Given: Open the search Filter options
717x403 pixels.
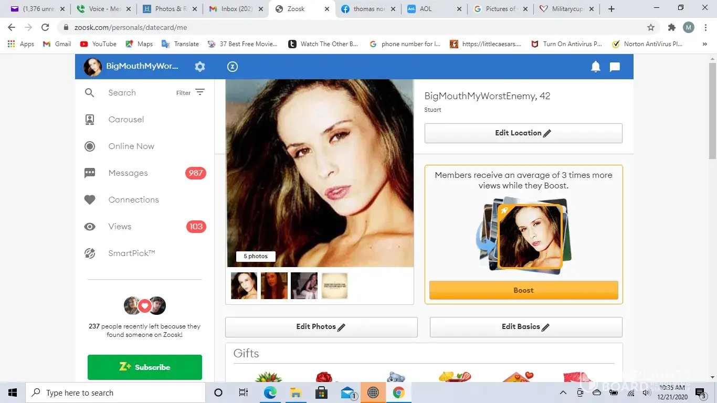Looking at the screenshot, I should pos(190,93).
